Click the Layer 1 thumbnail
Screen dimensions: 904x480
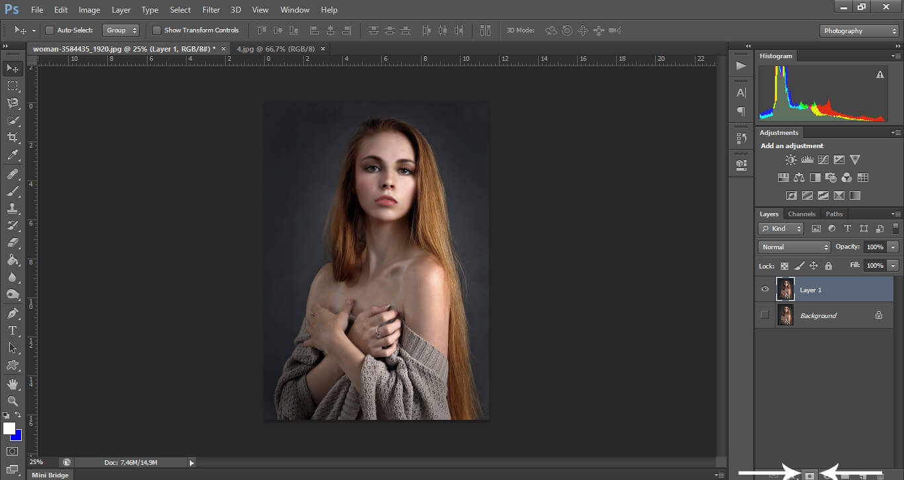point(785,290)
